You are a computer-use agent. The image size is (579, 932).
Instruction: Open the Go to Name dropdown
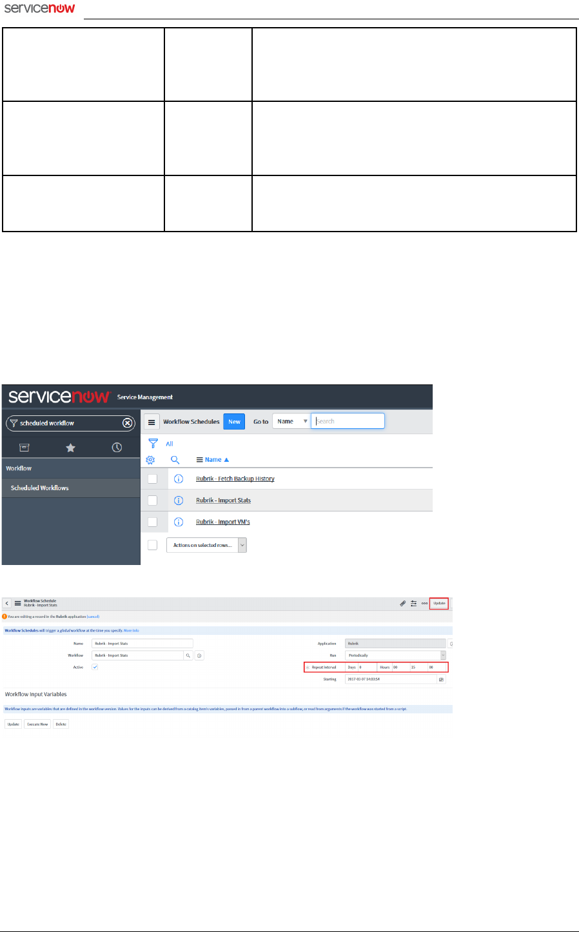291,421
